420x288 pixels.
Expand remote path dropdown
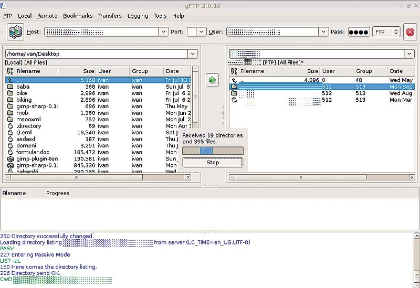click(409, 54)
